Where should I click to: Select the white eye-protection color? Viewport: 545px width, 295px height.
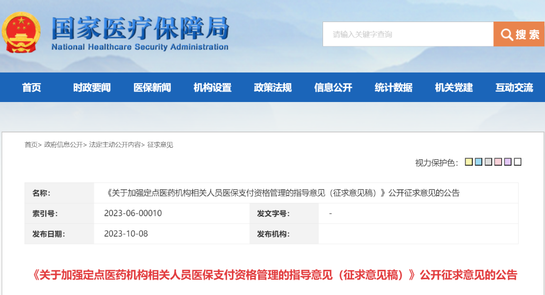coord(518,162)
